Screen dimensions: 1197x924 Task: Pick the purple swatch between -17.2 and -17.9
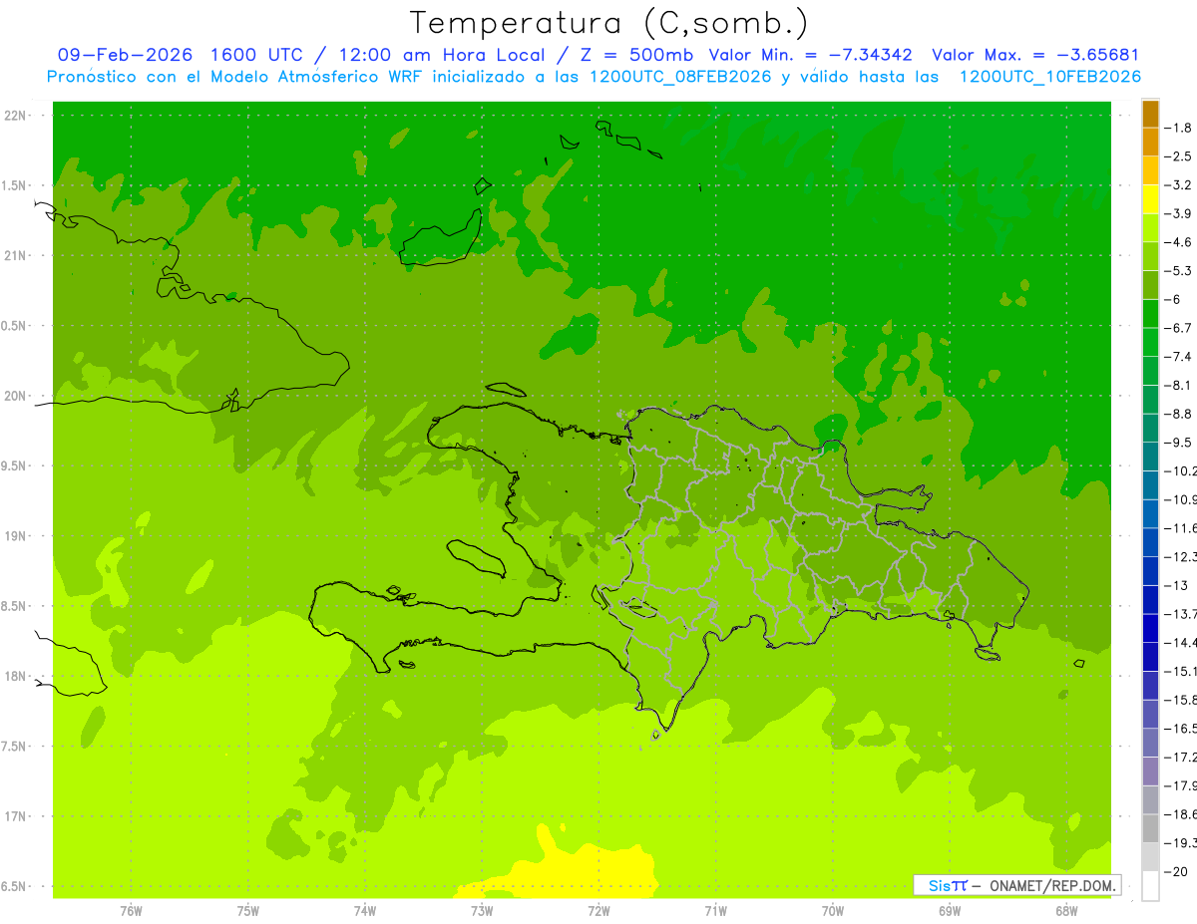click(1150, 771)
